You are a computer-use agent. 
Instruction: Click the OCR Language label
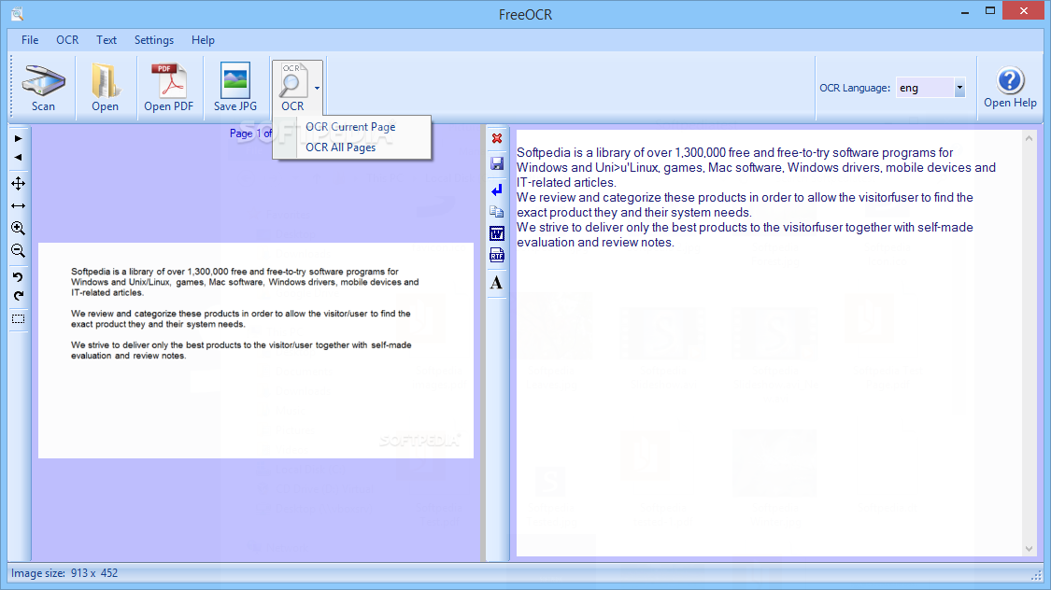[855, 88]
